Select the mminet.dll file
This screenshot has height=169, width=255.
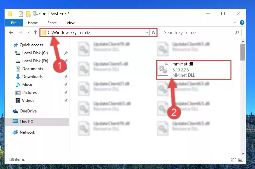194,70
